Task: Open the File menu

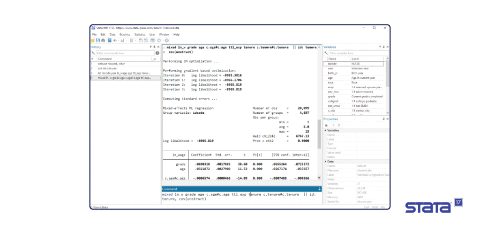Action: pyautogui.click(x=94, y=35)
